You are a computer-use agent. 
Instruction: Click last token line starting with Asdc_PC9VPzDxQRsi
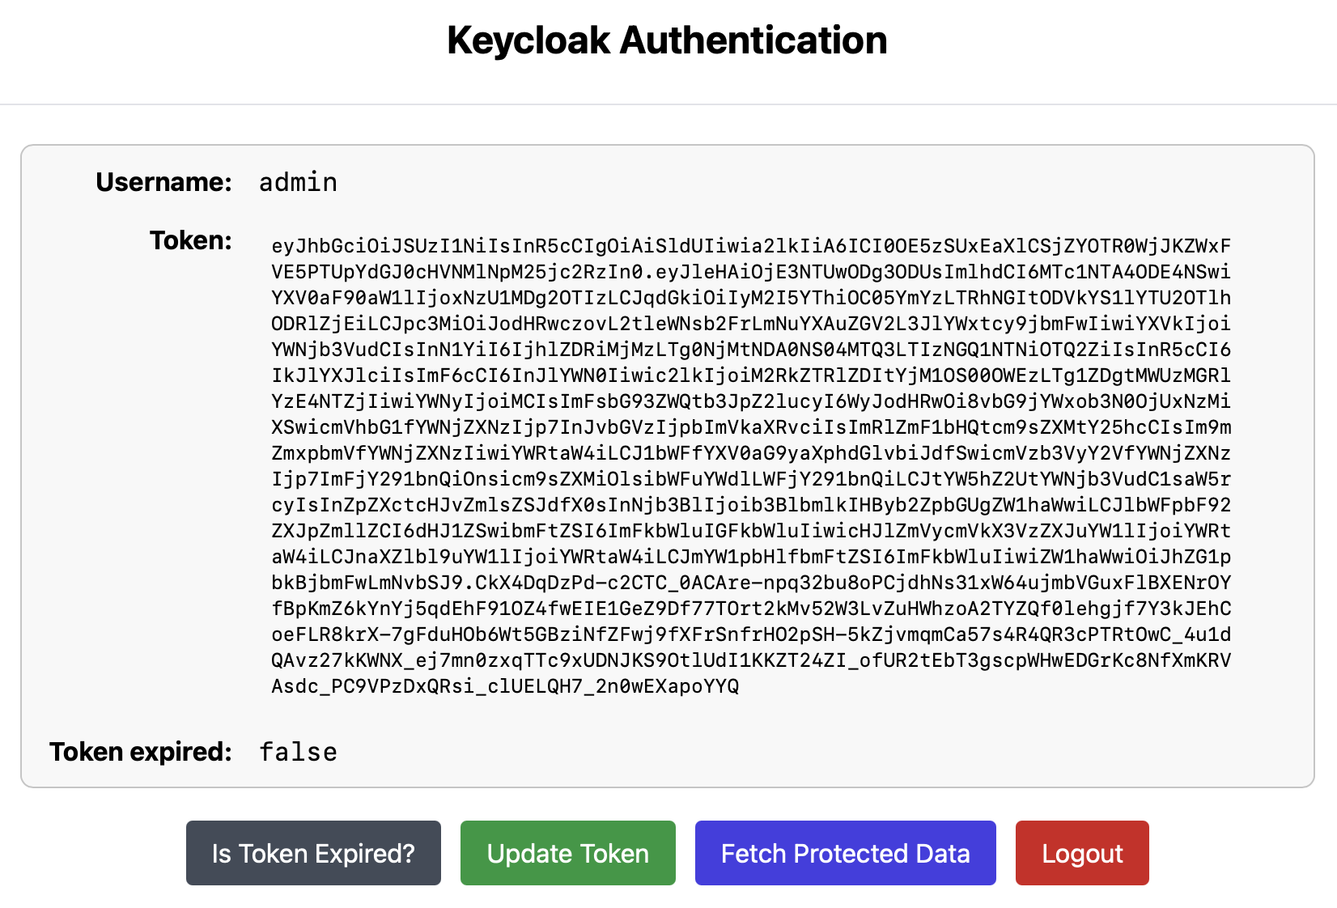click(505, 686)
